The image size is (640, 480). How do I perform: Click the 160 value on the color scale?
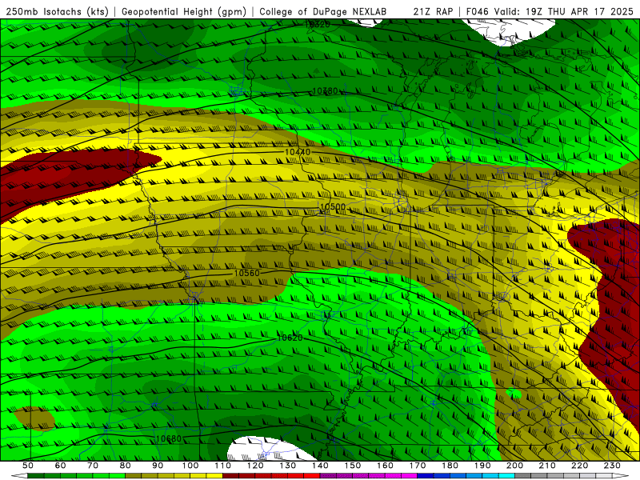pyautogui.click(x=385, y=466)
